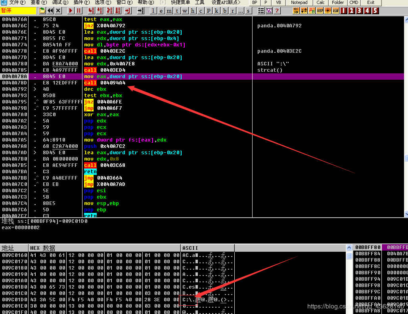Click the list-style options toolbar icon
The width and height of the screenshot is (408, 314).
(x=261, y=11)
